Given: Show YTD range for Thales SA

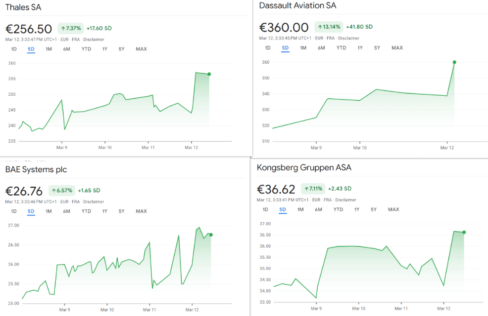Looking at the screenshot, I should pos(87,49).
